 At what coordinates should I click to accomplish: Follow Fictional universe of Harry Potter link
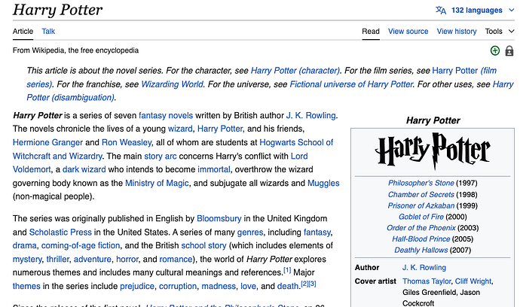pos(351,84)
